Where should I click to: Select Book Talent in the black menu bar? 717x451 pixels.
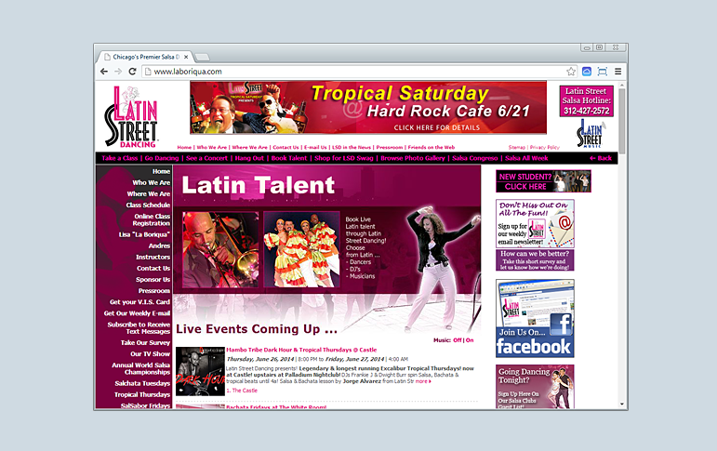click(290, 158)
